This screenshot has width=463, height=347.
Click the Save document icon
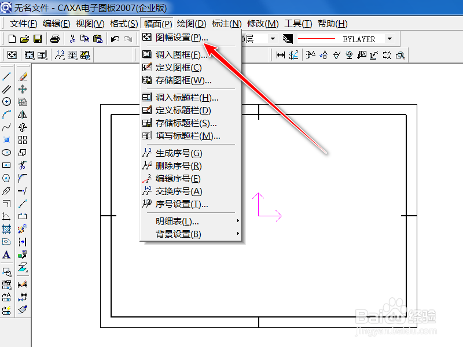[37, 38]
